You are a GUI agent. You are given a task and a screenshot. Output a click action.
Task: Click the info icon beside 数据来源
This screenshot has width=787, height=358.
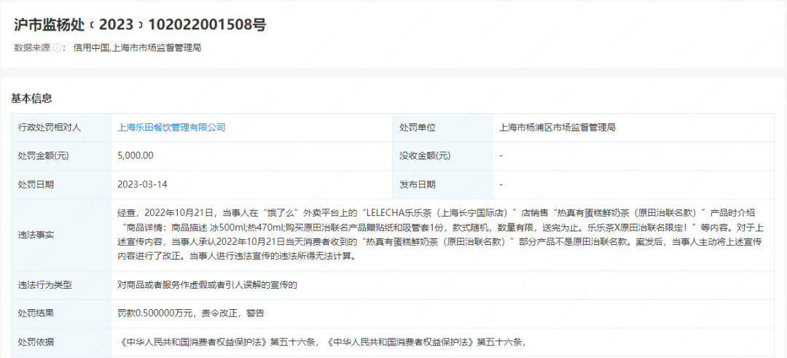(x=58, y=48)
